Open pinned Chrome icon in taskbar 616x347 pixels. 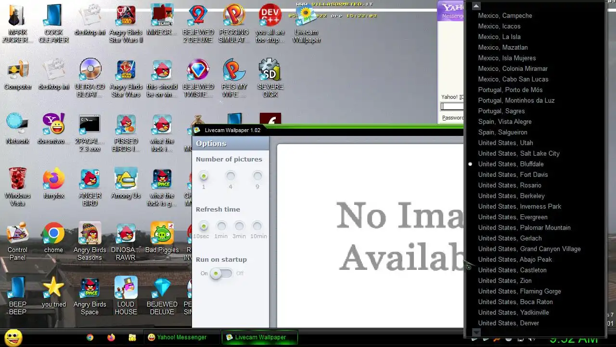click(90, 338)
